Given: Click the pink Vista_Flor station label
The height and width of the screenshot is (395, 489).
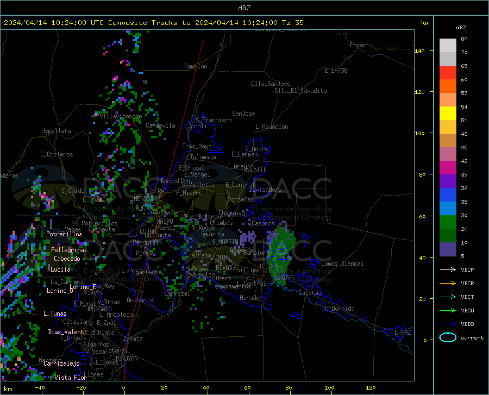Looking at the screenshot, I should 71,378.
